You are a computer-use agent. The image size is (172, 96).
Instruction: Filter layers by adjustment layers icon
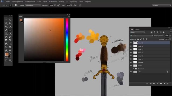pos(155,32)
